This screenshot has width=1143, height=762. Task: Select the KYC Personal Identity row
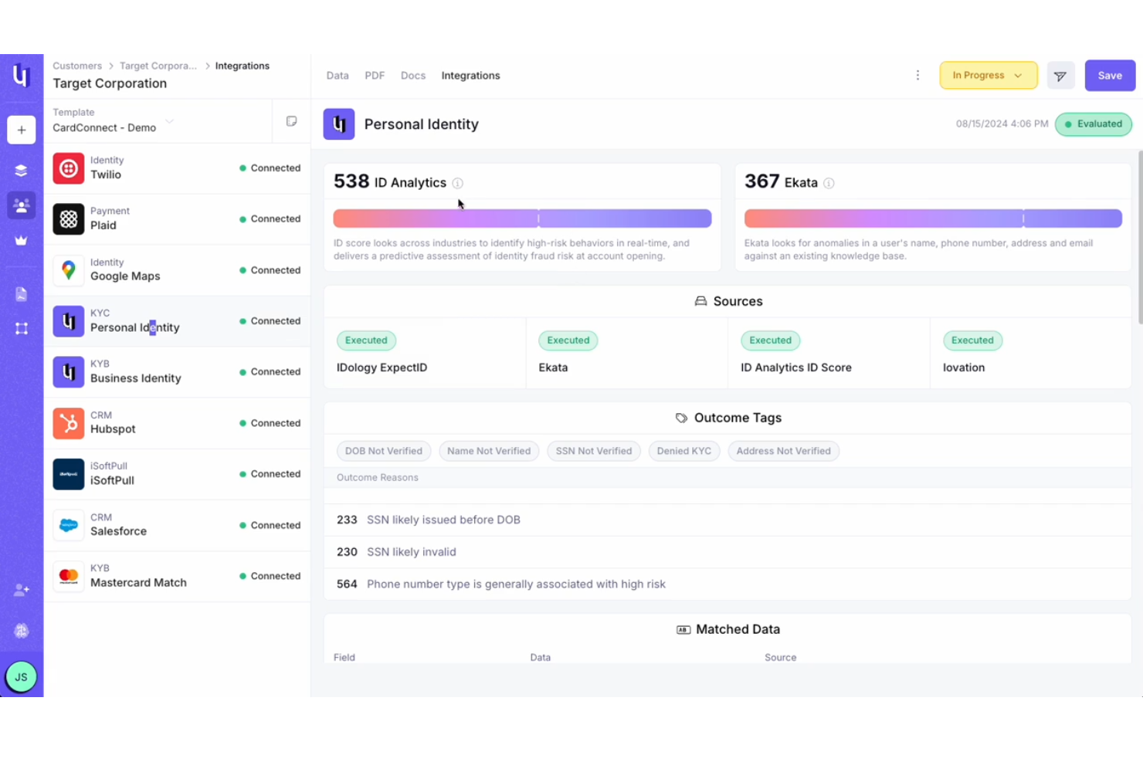click(177, 321)
